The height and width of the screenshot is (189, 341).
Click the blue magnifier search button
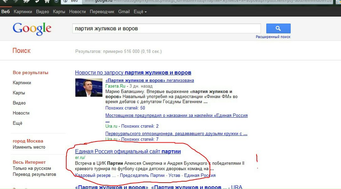[278, 28]
